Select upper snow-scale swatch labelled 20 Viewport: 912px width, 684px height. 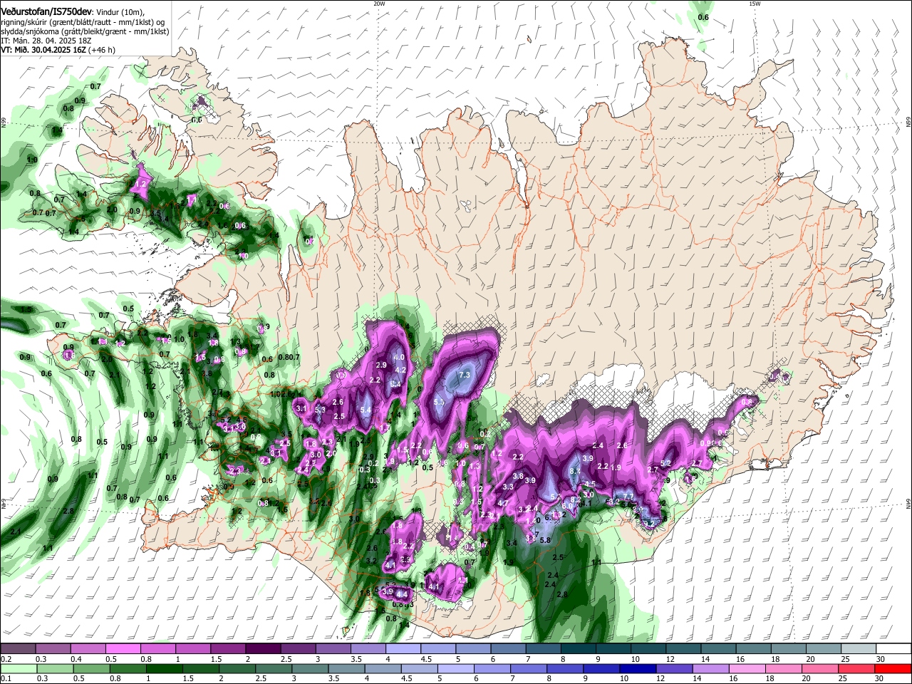click(824, 648)
